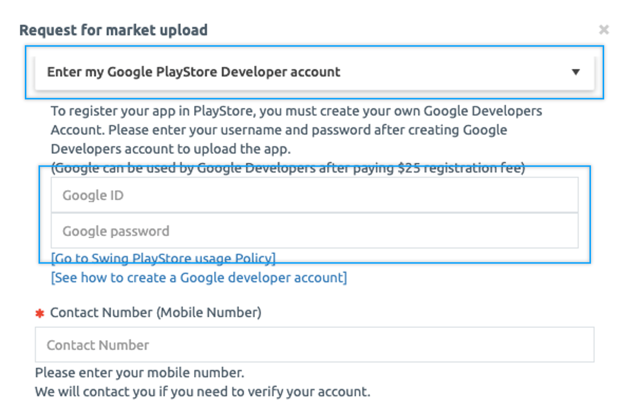Click the Contact Number input field
630x400 pixels.
314,345
